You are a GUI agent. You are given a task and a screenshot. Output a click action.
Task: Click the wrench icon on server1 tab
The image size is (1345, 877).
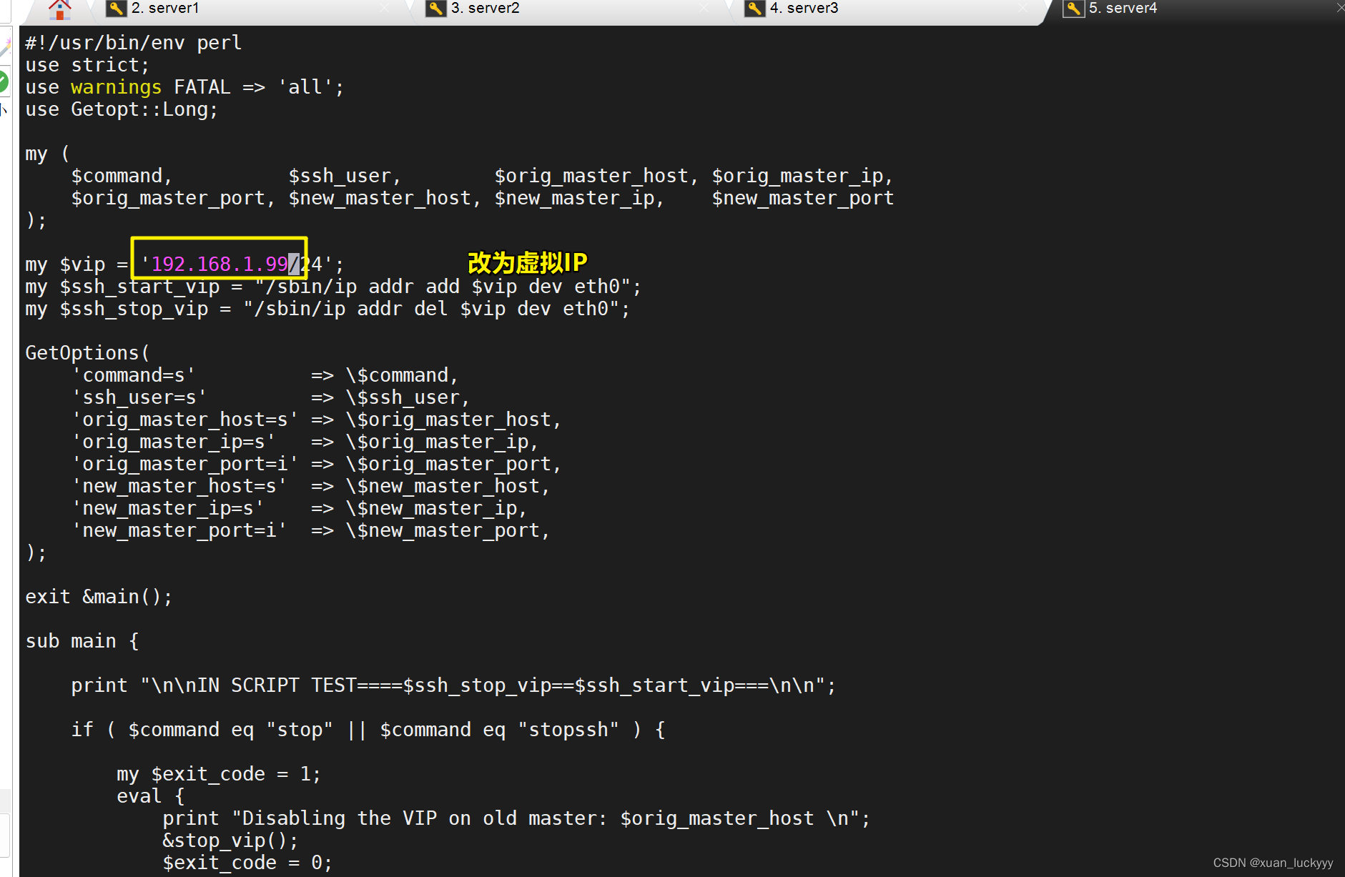click(x=116, y=9)
